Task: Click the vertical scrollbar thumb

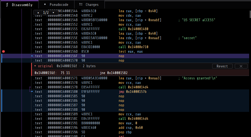Action: click(x=250, y=14)
